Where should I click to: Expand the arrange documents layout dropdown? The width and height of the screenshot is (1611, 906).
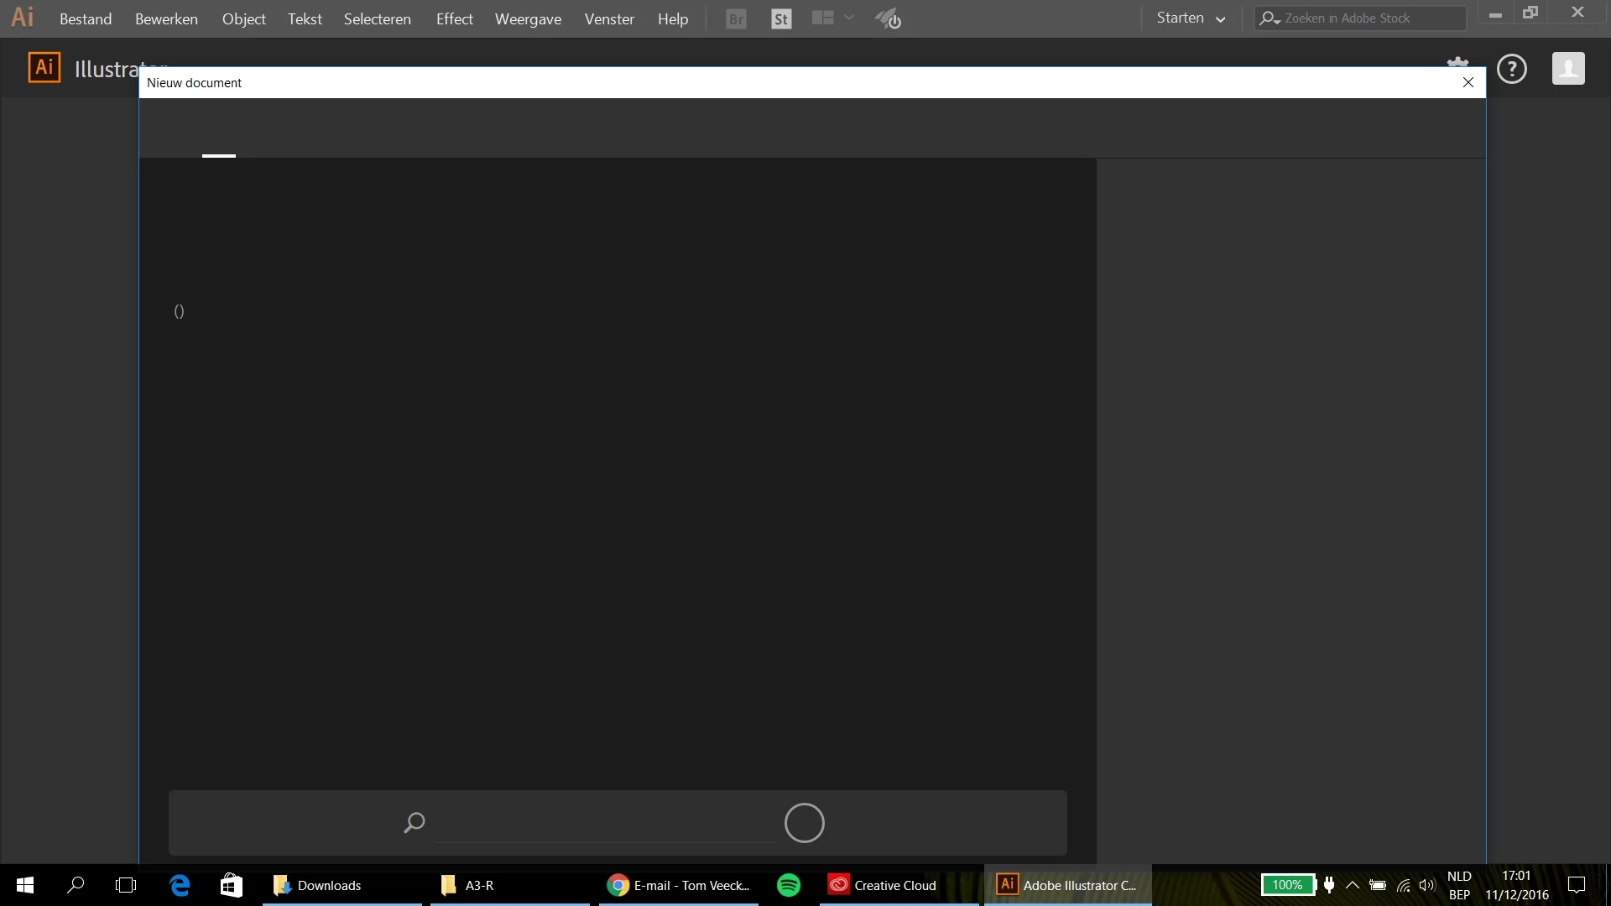point(848,18)
